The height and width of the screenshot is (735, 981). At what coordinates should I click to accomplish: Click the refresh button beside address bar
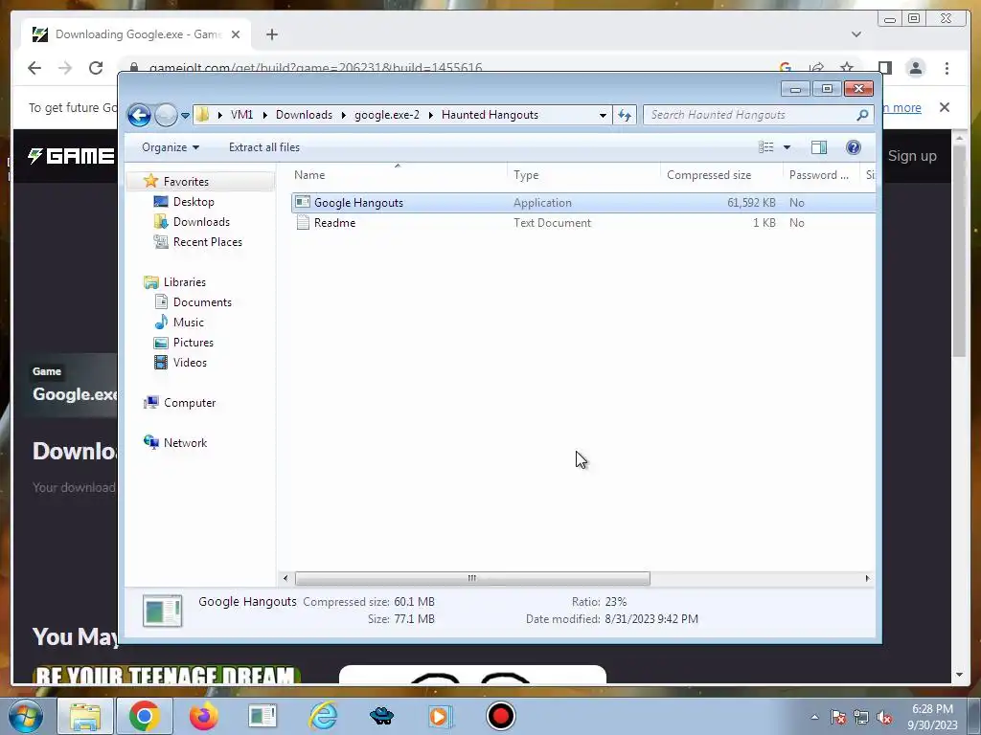point(625,115)
